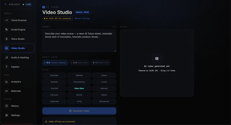Select 1:1 Square Feed aspect ratio
The width and height of the screenshot is (231, 125).
(100, 63)
